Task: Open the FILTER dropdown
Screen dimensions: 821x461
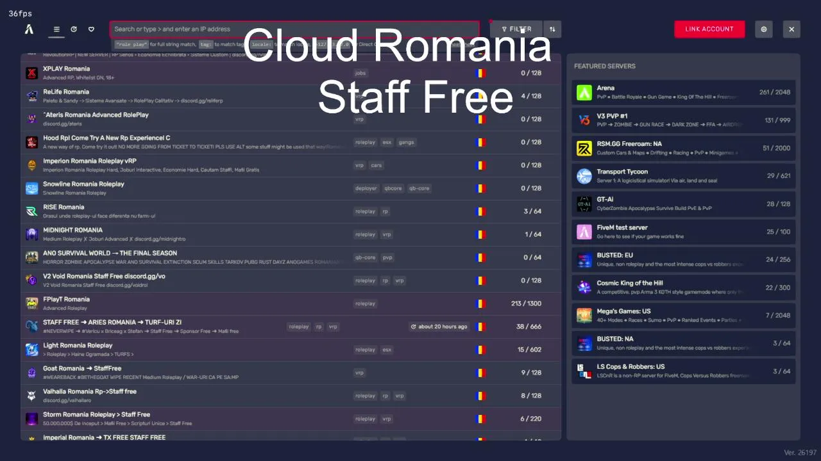Action: coord(516,29)
